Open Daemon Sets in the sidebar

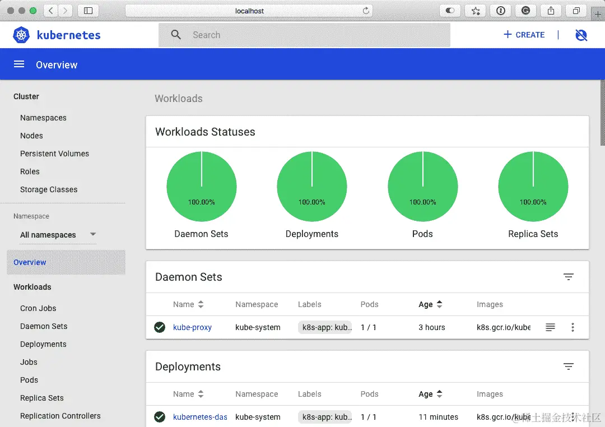coord(44,326)
